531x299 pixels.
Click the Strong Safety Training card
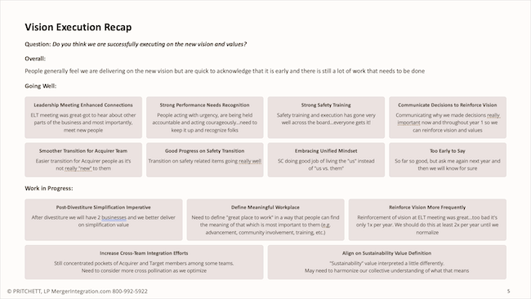[326, 118]
